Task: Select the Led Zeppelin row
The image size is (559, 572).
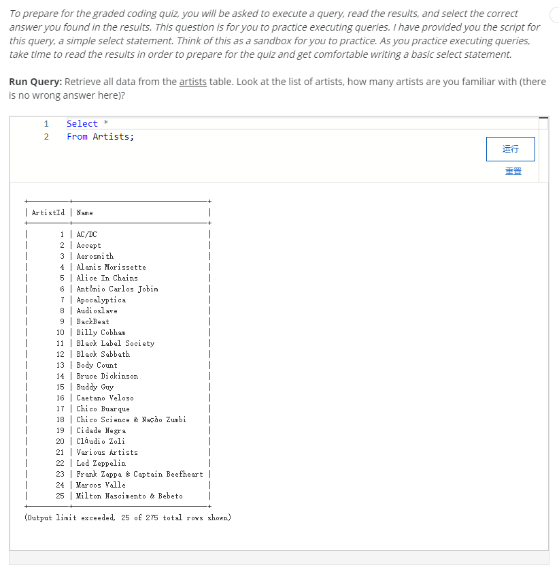Action: 99,463
